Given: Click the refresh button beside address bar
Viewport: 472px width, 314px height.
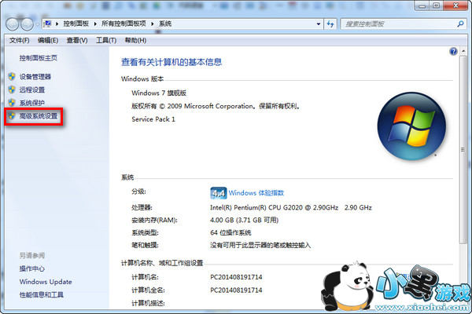Looking at the screenshot, I should pos(330,24).
